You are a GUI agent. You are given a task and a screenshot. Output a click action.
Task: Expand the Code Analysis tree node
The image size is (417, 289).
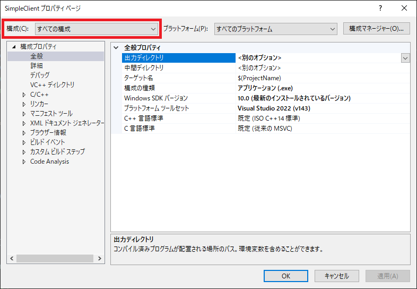[x=24, y=161]
